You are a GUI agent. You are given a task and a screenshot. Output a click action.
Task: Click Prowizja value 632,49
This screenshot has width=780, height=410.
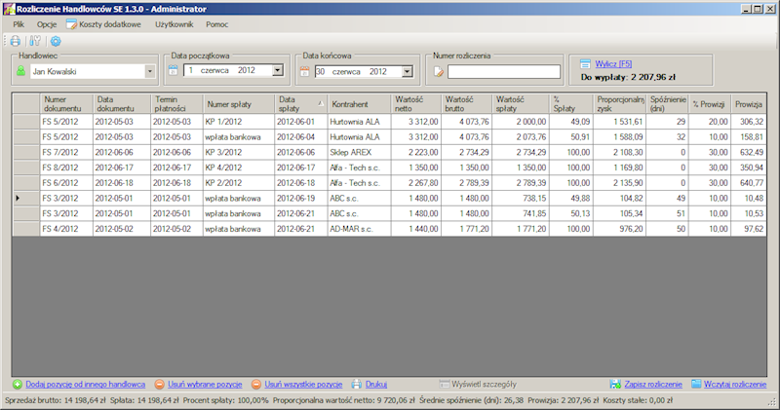coord(749,152)
